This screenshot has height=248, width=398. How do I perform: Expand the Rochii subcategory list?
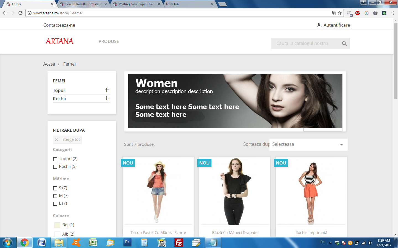coord(106,98)
